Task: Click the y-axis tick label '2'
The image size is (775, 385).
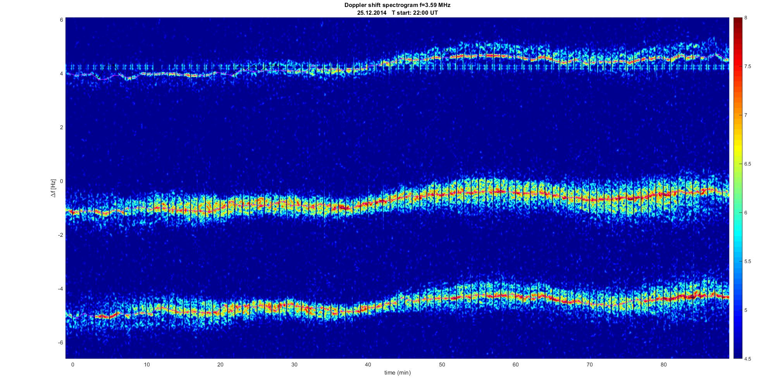Action: point(62,127)
